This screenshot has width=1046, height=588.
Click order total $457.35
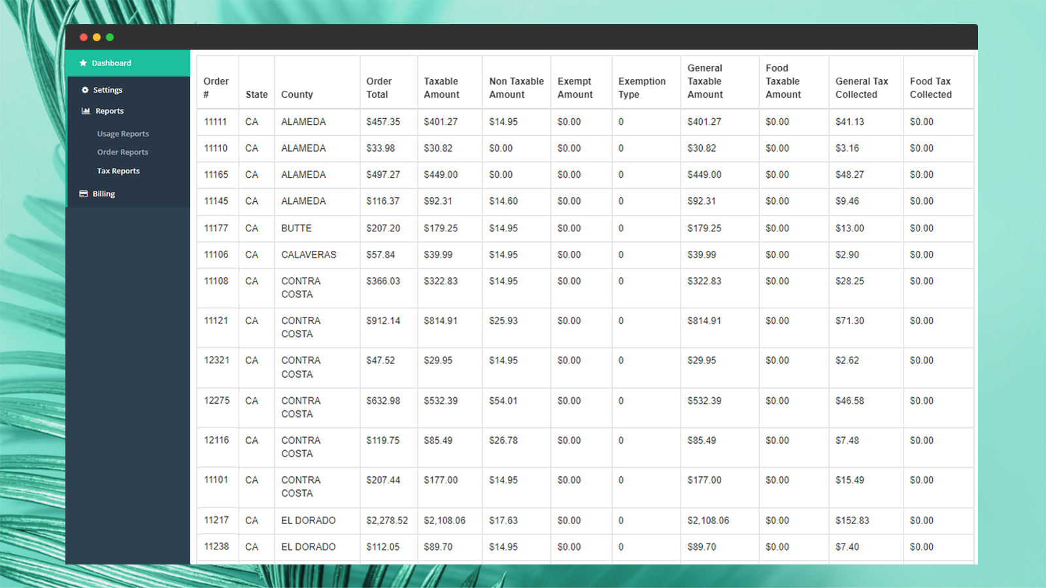click(x=383, y=122)
